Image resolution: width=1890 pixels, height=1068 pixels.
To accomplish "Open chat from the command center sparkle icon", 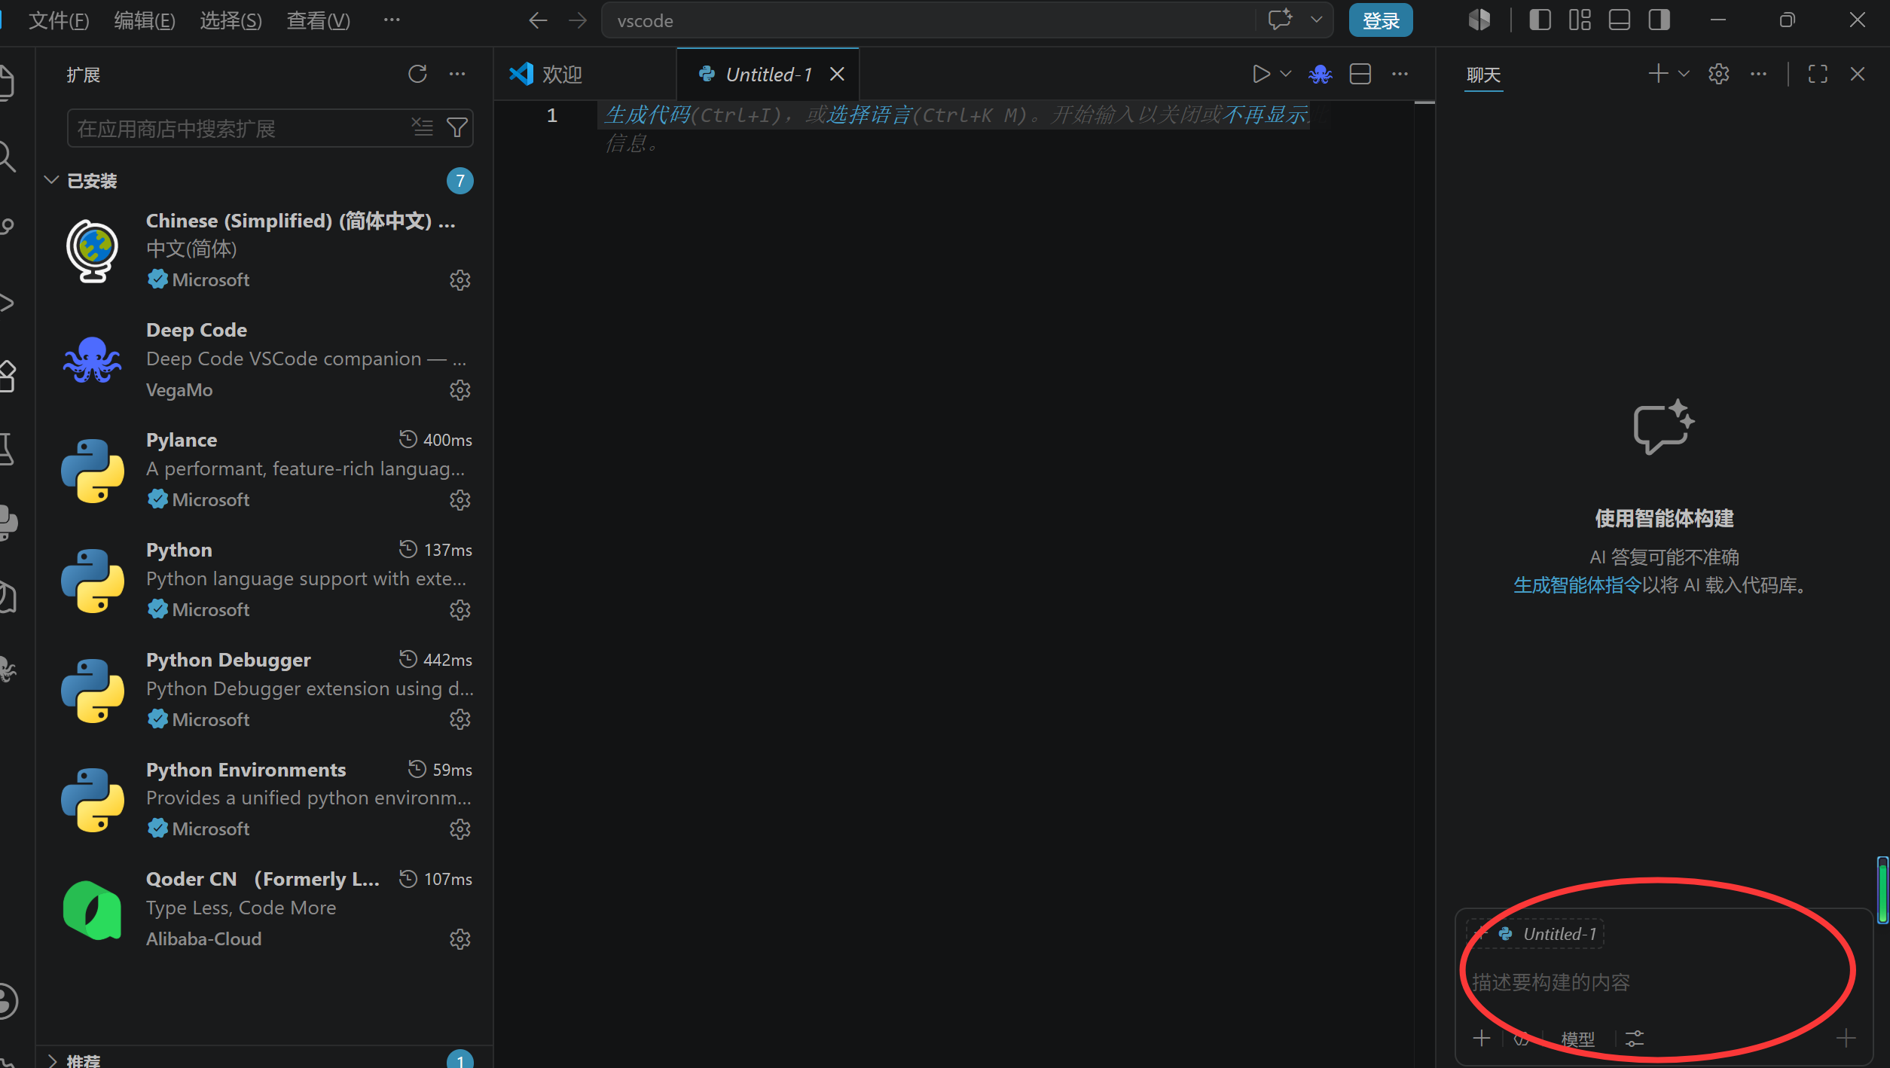I will 1280,20.
